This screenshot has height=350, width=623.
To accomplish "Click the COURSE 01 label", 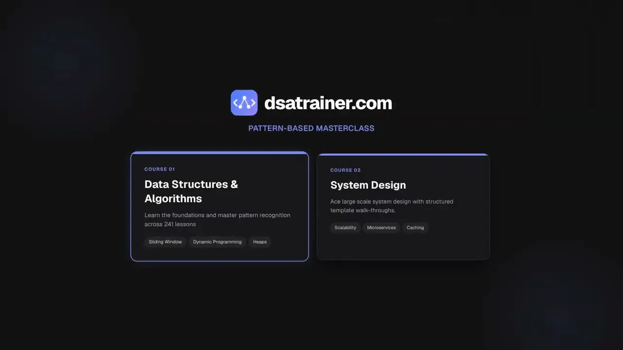I will [x=160, y=169].
